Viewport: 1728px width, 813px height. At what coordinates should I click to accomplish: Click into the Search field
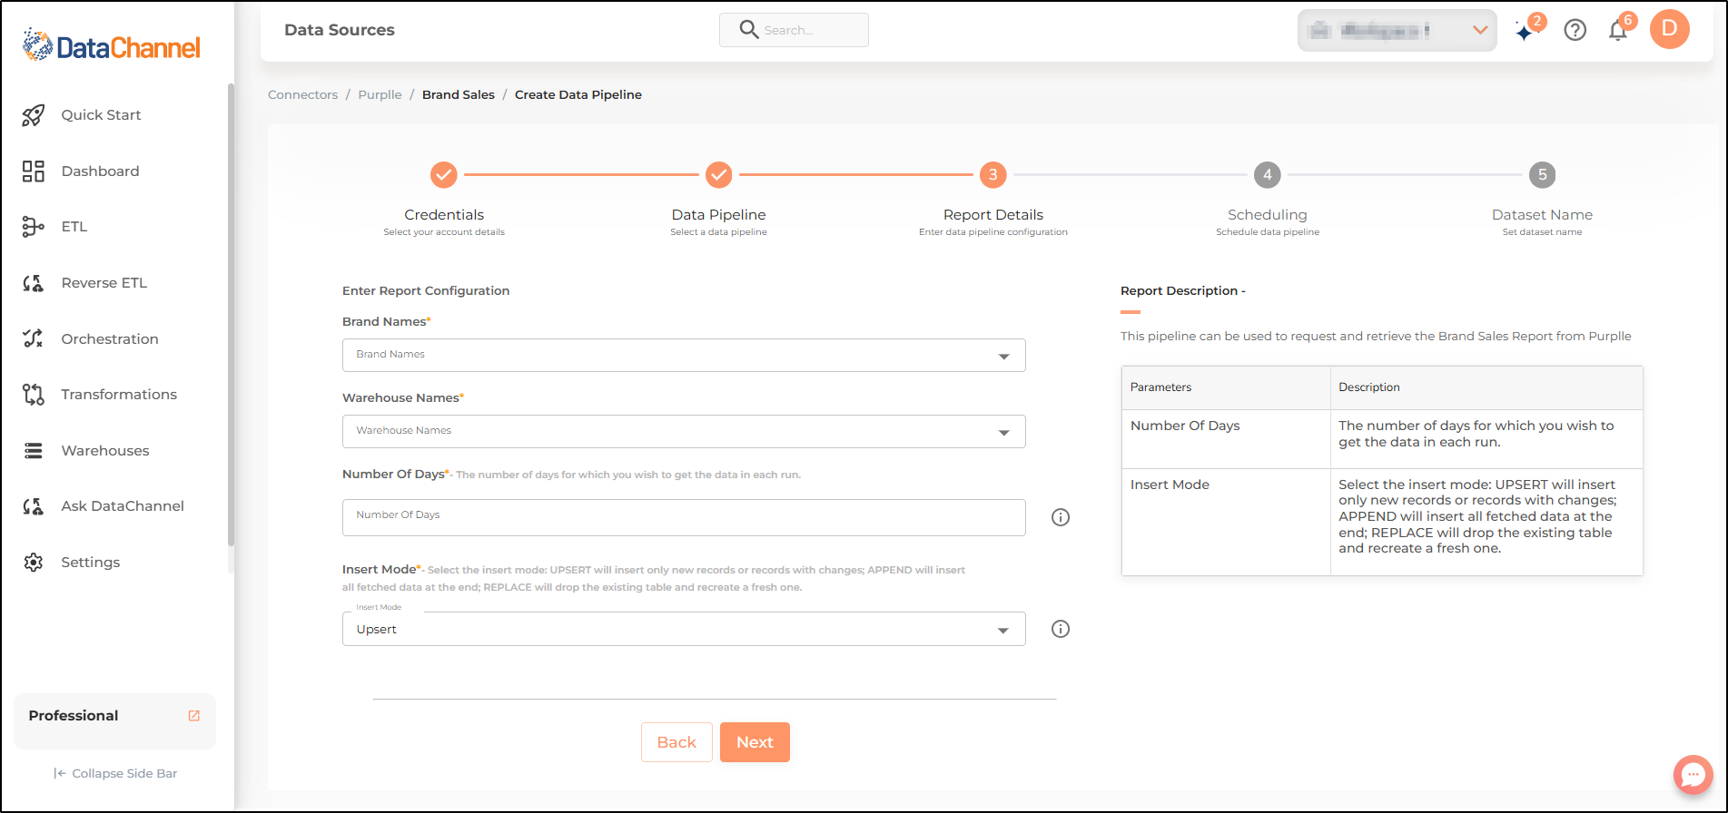tap(794, 30)
